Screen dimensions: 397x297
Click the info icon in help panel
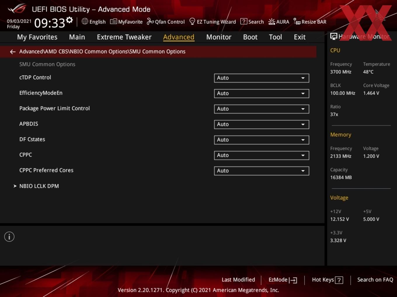pyautogui.click(x=9, y=237)
